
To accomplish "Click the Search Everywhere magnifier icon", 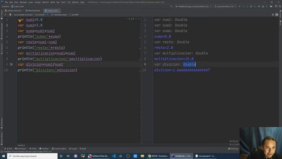I will 280,6.
